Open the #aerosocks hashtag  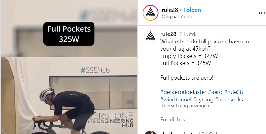point(229,100)
